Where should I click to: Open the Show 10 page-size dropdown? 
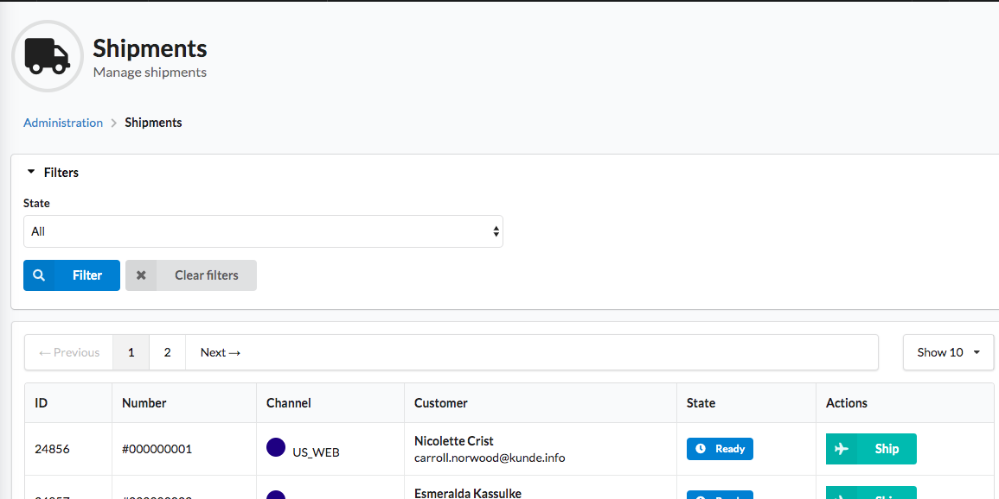tap(948, 352)
